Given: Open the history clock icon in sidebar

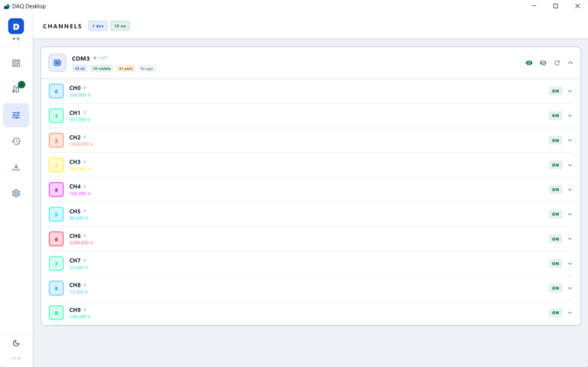Looking at the screenshot, I should 16,141.
